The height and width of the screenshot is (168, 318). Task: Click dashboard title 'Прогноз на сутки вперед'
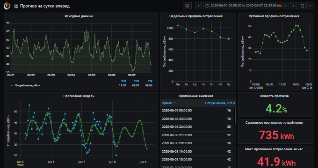click(45, 6)
